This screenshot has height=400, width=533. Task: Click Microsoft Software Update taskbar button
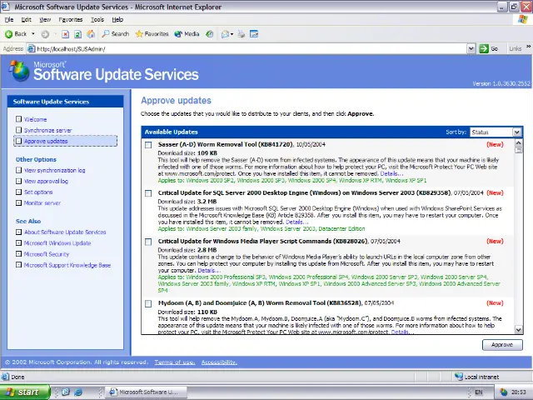[x=147, y=392]
